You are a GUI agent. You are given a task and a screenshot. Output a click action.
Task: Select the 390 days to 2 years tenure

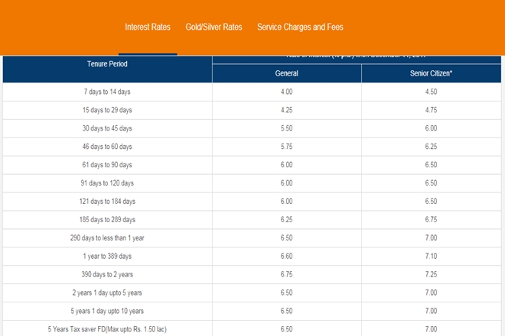tap(107, 275)
